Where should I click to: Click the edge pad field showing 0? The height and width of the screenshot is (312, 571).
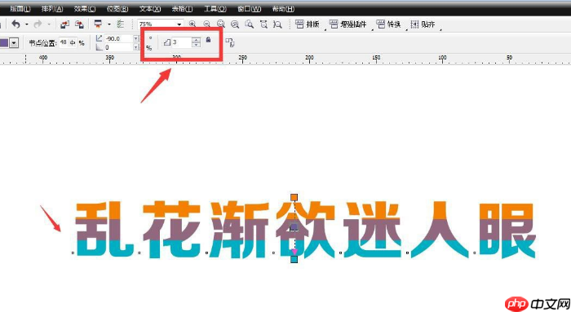pyautogui.click(x=119, y=47)
